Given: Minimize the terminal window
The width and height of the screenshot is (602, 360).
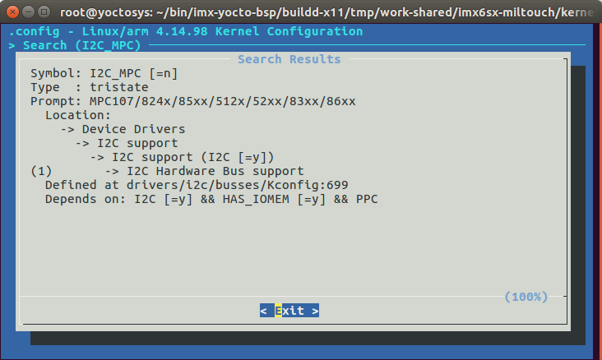Looking at the screenshot, I should [x=29, y=12].
